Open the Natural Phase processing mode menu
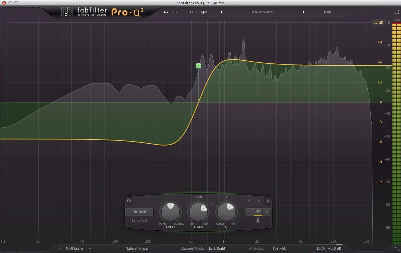The image size is (401, 253). pos(137,248)
